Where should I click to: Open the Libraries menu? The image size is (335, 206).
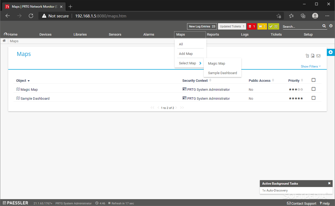(x=80, y=35)
